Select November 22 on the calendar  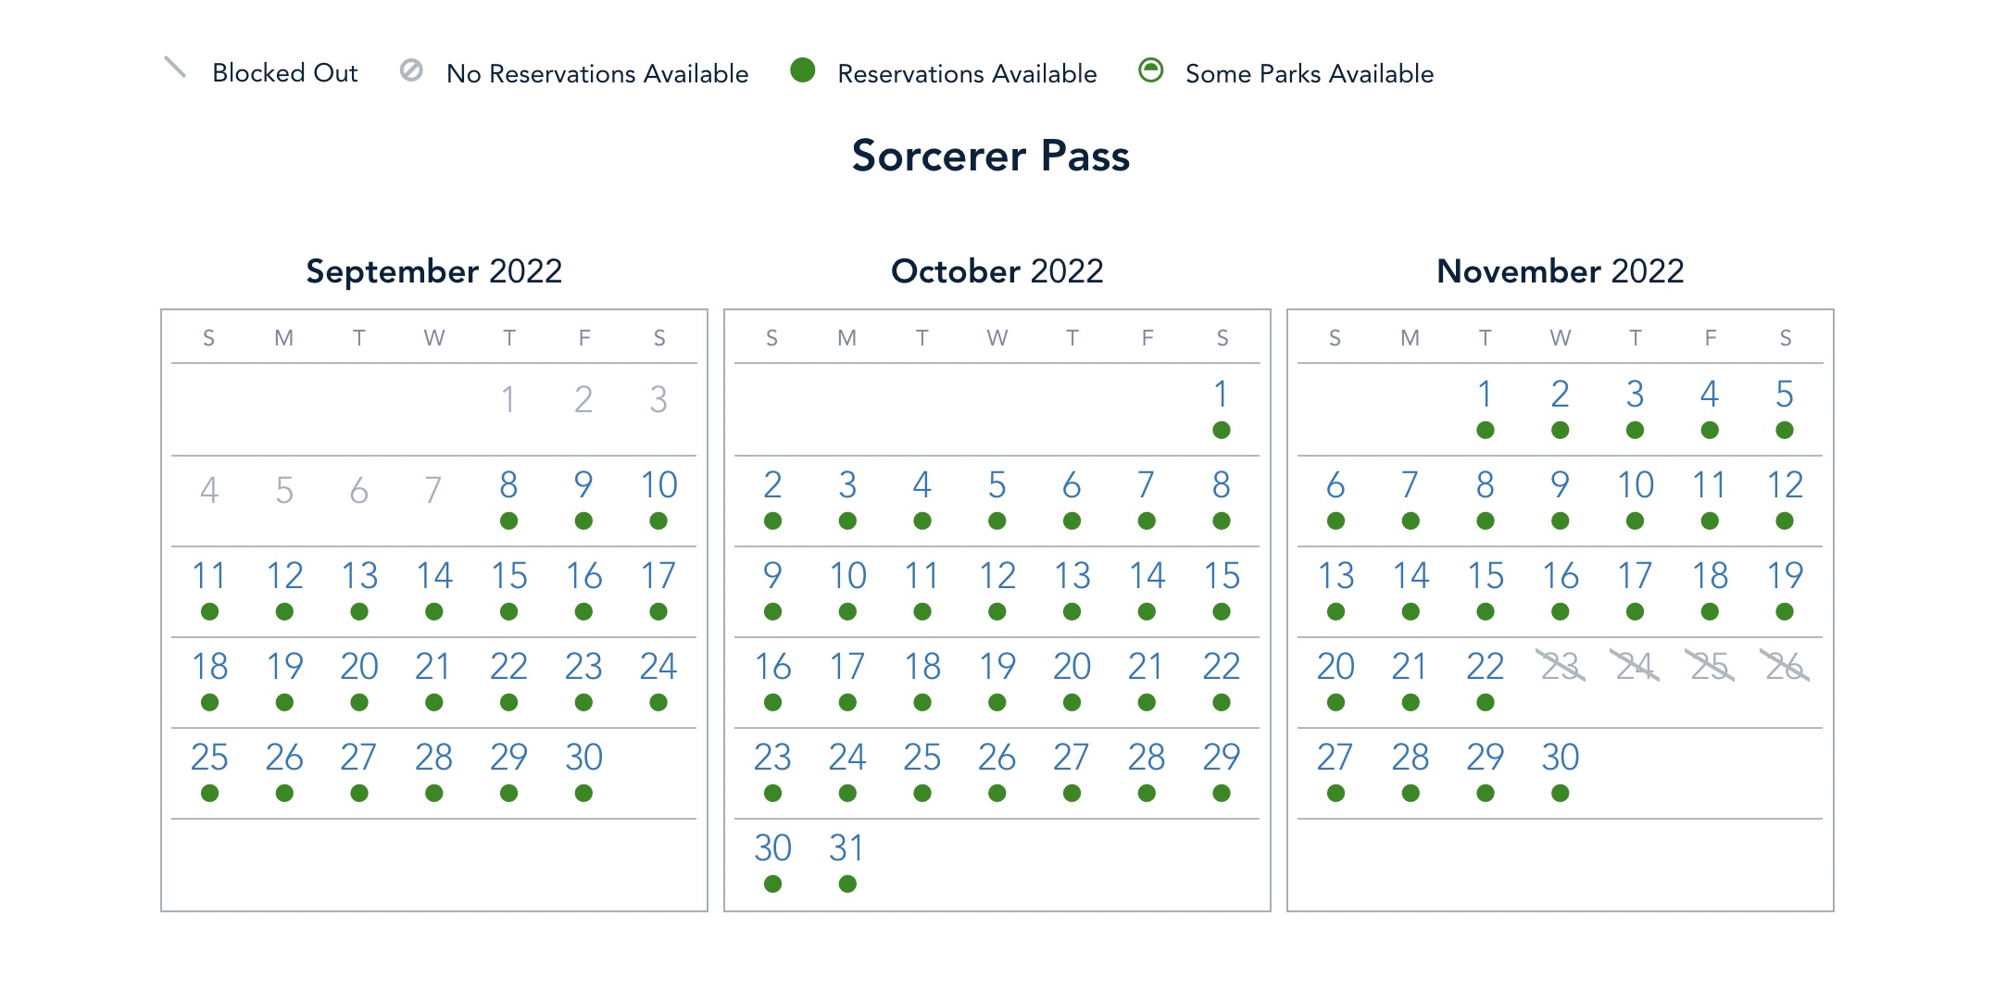(1485, 667)
